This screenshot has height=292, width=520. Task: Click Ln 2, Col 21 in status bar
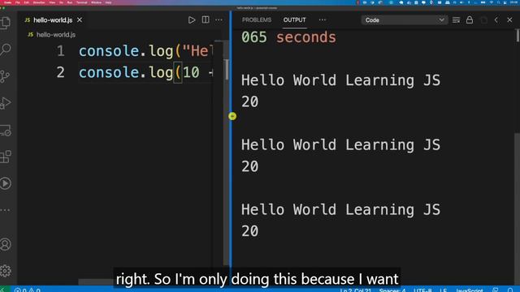pyautogui.click(x=356, y=290)
